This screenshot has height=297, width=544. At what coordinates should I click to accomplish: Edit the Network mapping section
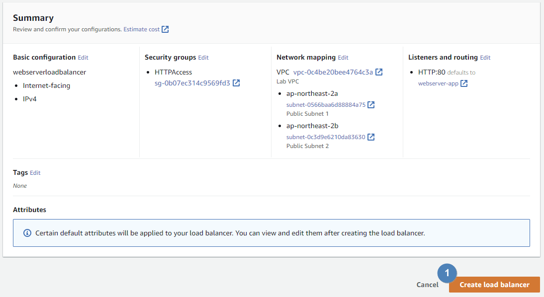pos(343,58)
